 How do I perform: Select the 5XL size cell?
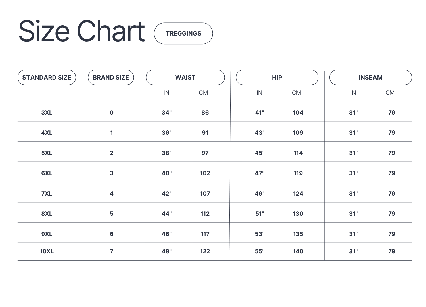point(47,153)
